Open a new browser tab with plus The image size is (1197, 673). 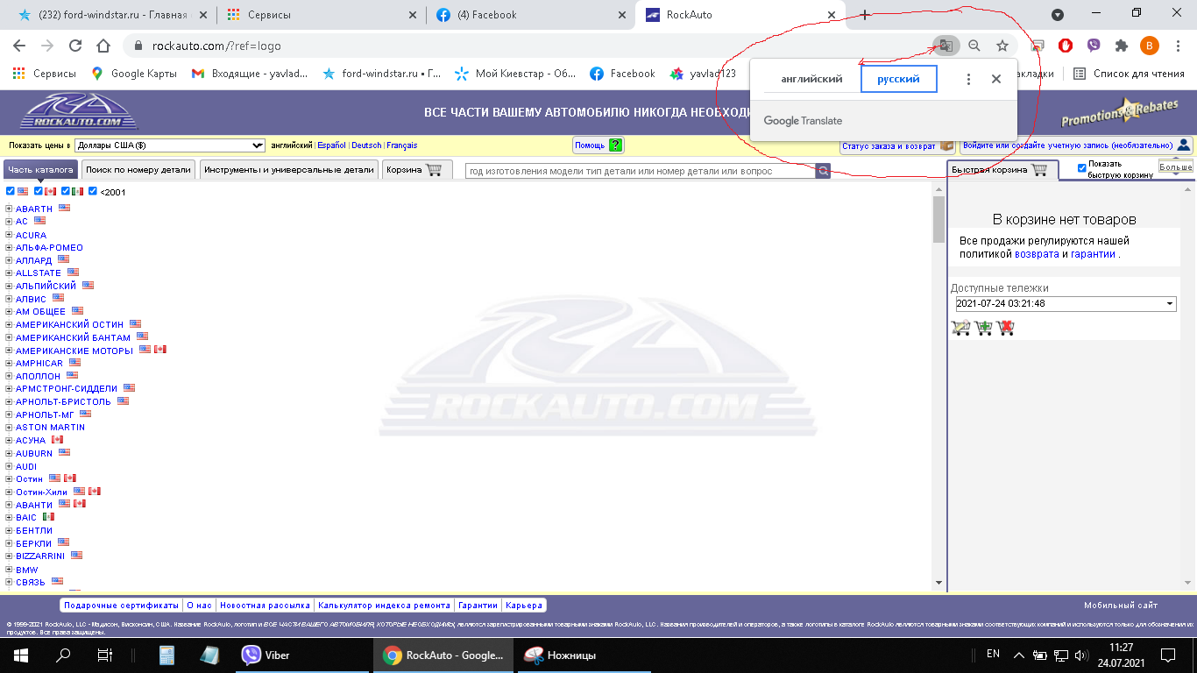coord(865,15)
